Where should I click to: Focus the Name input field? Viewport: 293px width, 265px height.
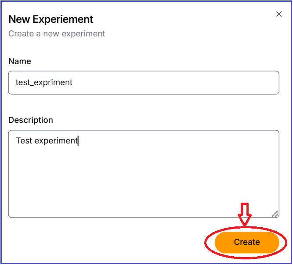point(144,82)
